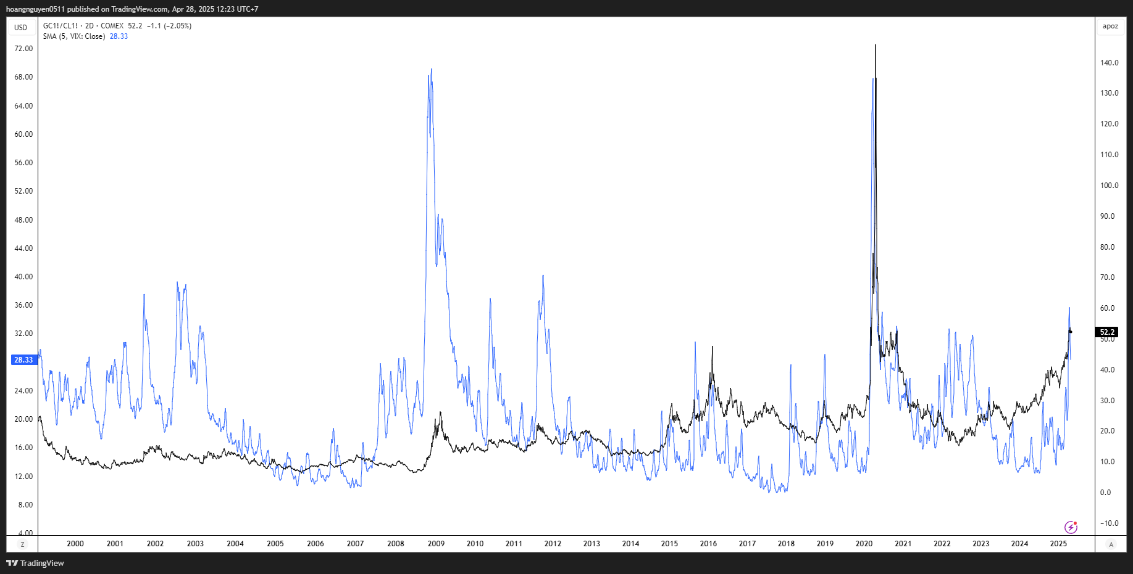
Task: Click the A auto-scale button
Action: [1111, 544]
